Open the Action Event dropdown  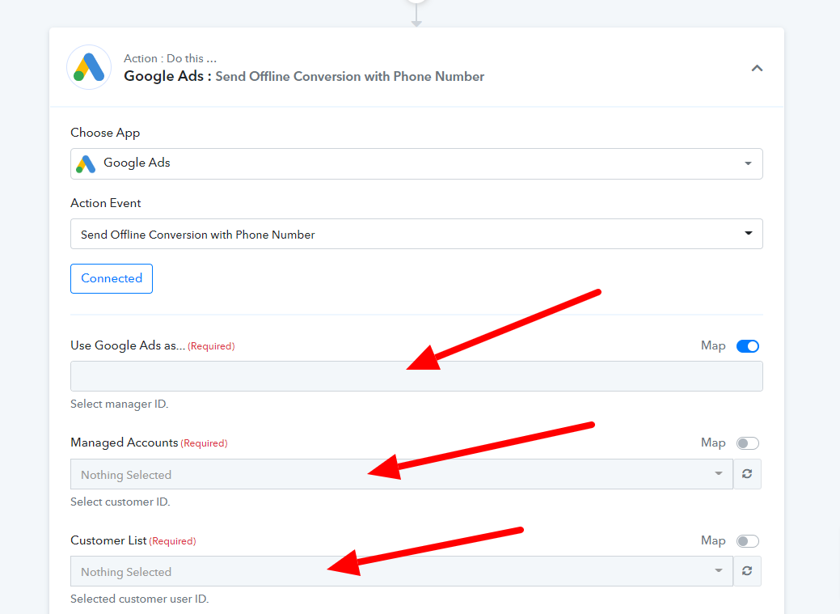416,234
